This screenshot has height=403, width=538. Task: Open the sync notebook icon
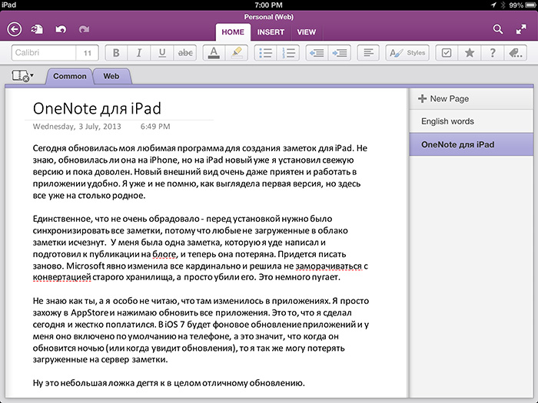click(37, 29)
